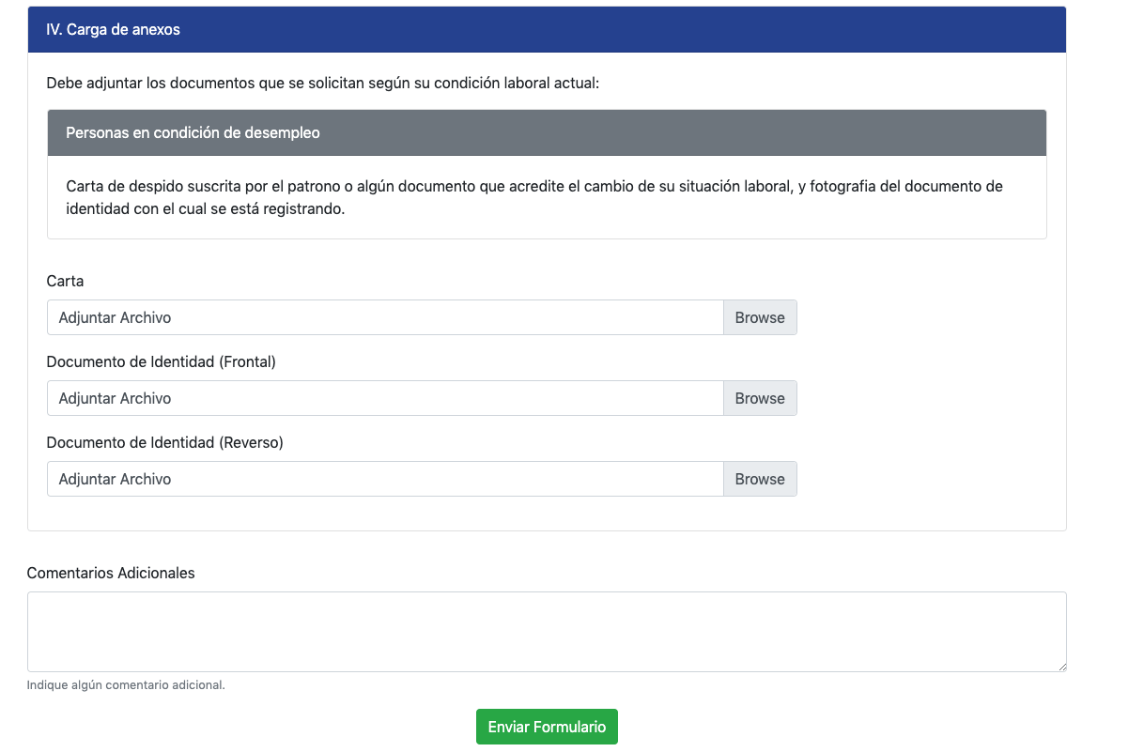Select the Reverso identity document file field

pyautogui.click(x=385, y=479)
